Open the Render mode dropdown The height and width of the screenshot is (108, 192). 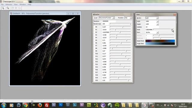pos(157,18)
